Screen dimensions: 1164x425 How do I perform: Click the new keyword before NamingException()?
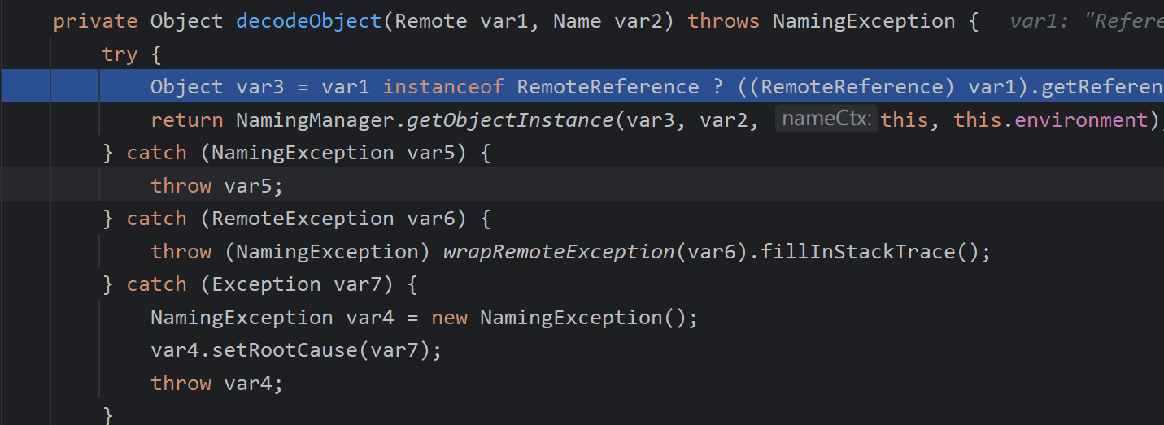point(449,317)
